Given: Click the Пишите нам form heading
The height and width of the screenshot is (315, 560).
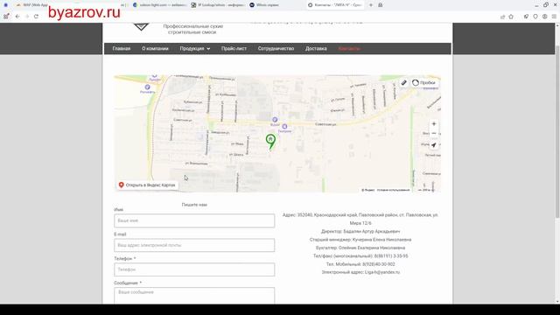Looking at the screenshot, I should [x=194, y=205].
